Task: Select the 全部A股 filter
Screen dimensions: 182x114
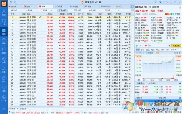Action: (29, 10)
